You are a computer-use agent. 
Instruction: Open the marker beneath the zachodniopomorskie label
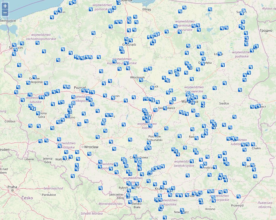pyautogui.click(x=37, y=43)
